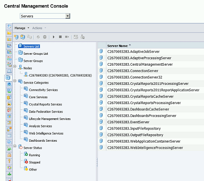This screenshot has width=204, height=181.
Task: Select the C2670693283.CrystalReports2011ProcessingServer row
Action: click(x=151, y=84)
